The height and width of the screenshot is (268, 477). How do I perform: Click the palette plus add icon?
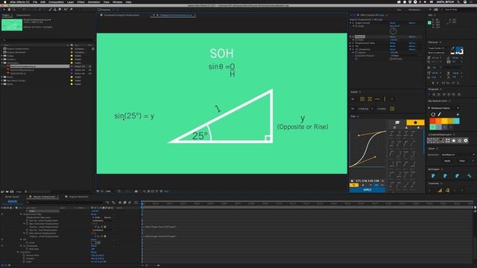point(458,115)
